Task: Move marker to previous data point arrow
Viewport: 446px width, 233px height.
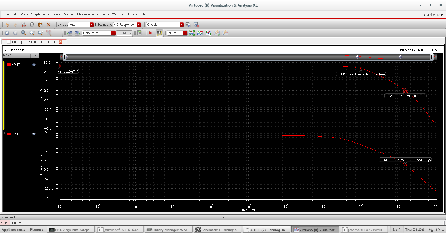Action: coord(69,33)
